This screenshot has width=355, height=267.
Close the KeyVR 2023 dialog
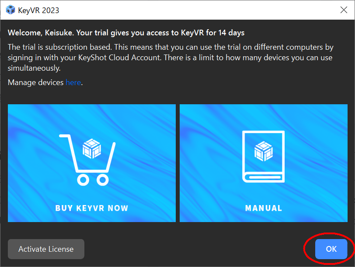pos(344,10)
